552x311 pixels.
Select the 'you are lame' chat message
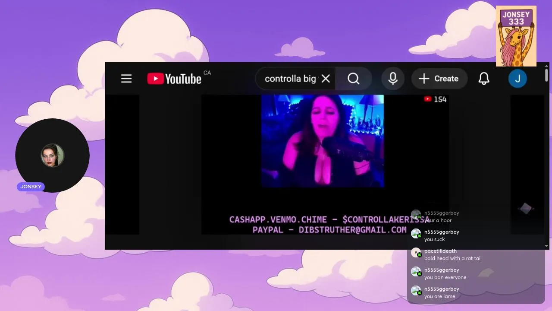[x=439, y=296]
